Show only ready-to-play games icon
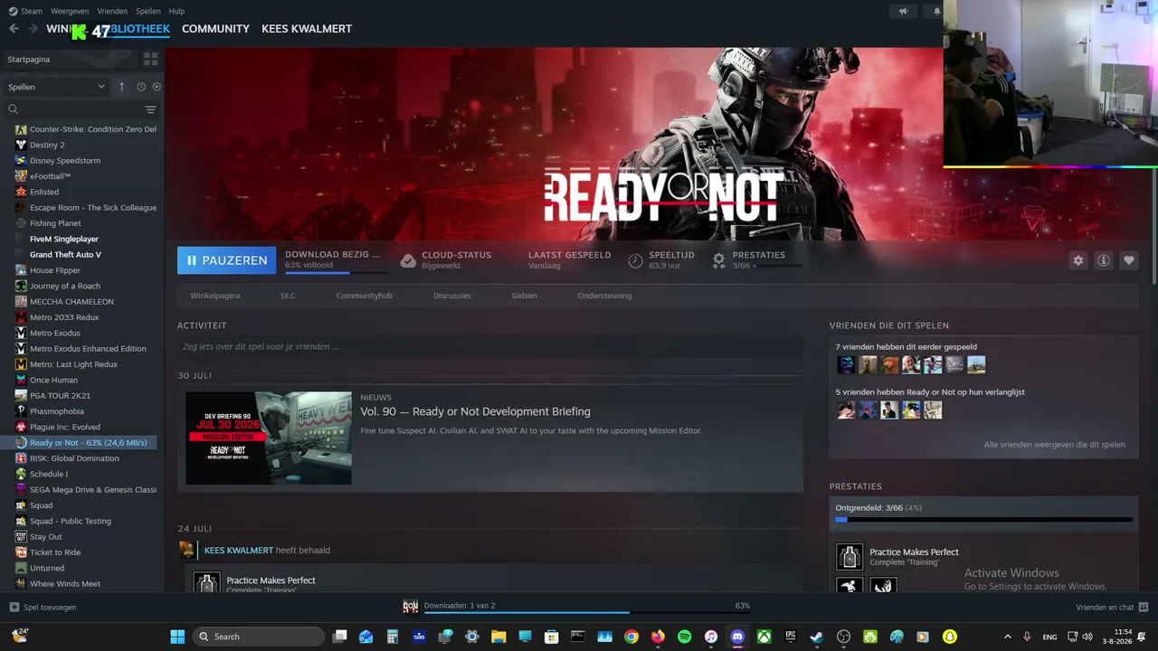This screenshot has height=651, width=1158. 157,87
